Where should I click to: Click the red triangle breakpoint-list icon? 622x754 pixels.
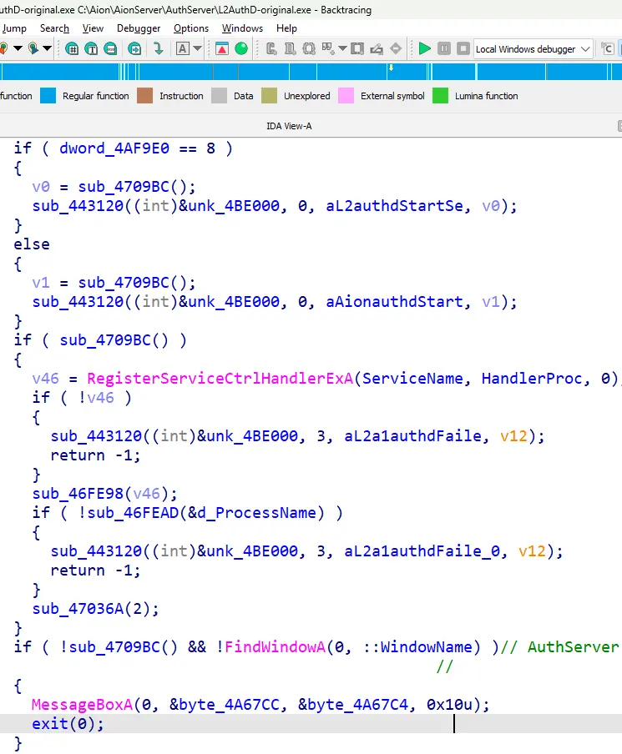(x=222, y=48)
